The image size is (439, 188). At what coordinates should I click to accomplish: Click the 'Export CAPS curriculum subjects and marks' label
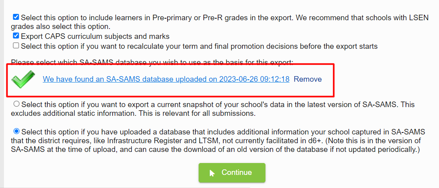point(95,36)
